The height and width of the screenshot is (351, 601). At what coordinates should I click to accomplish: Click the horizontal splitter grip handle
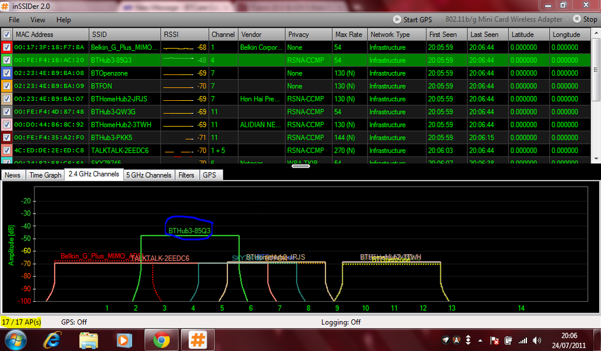tap(301, 166)
